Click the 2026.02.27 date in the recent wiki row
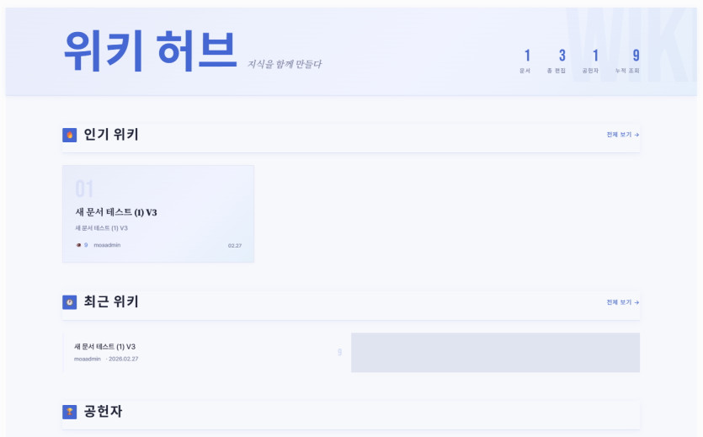The image size is (703, 437). tap(123, 359)
